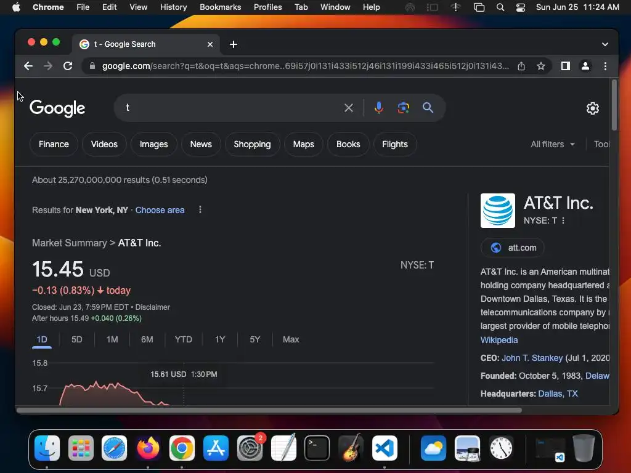The image size is (631, 473).
Task: Filter results by Flights
Action: (395, 144)
